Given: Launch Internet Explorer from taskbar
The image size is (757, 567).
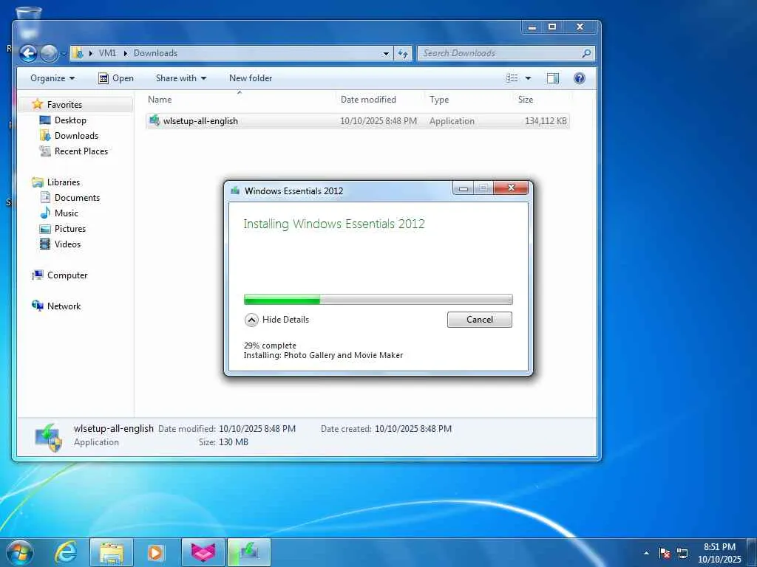Looking at the screenshot, I should 66,552.
